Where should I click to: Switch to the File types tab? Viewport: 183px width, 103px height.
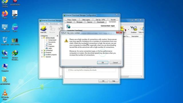79,22
